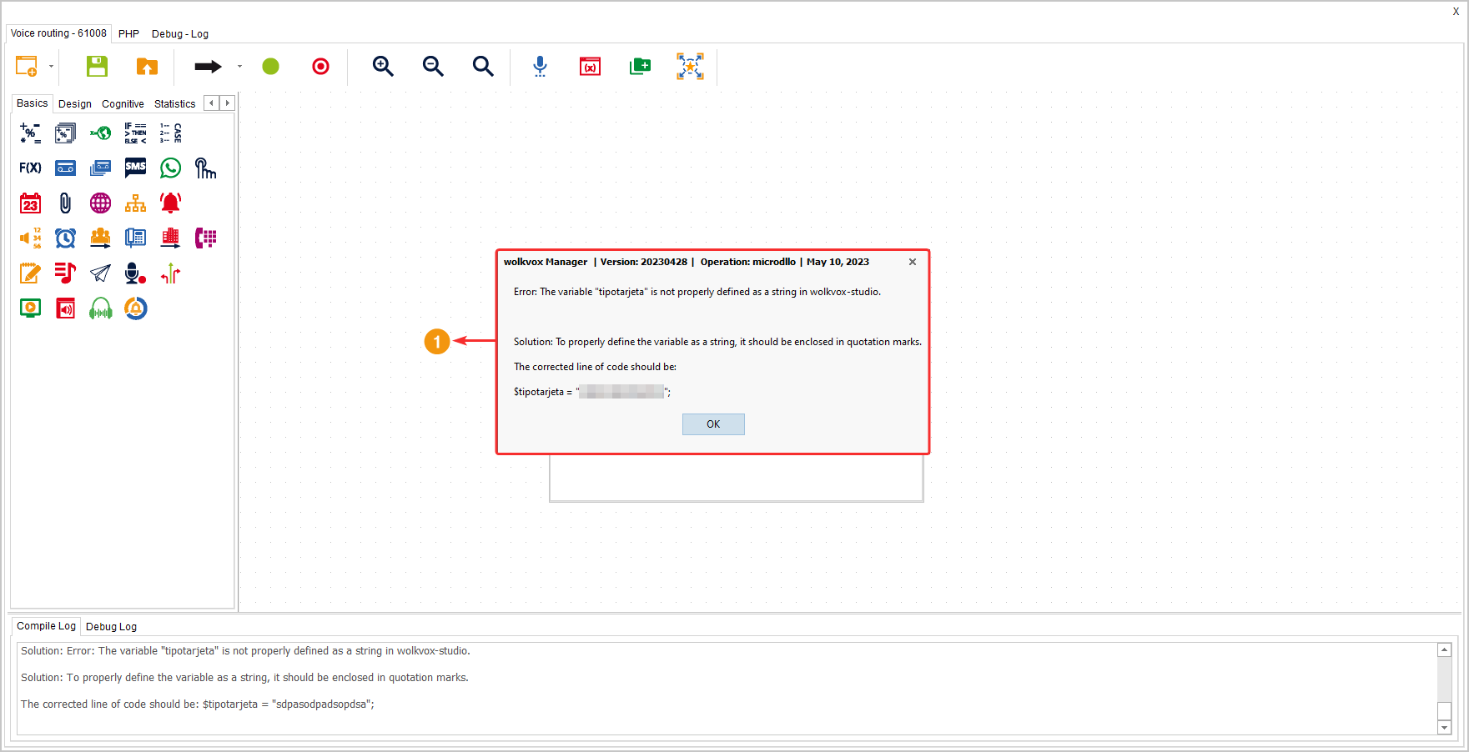
Task: Select the paper plane send component
Action: tap(100, 273)
